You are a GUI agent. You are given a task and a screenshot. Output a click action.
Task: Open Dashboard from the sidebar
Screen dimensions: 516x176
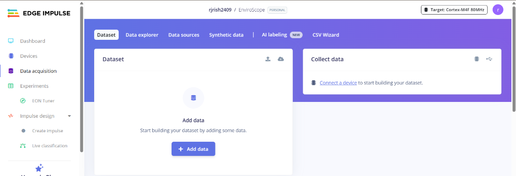[x=32, y=41]
